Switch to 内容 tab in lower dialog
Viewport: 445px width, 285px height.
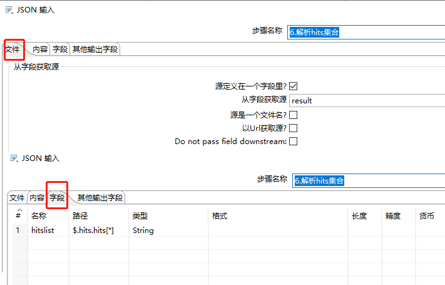pos(37,198)
